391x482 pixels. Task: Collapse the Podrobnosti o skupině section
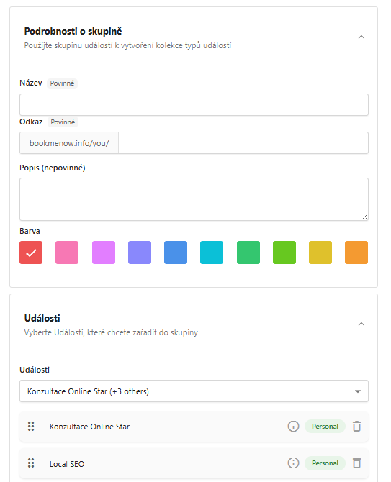361,37
